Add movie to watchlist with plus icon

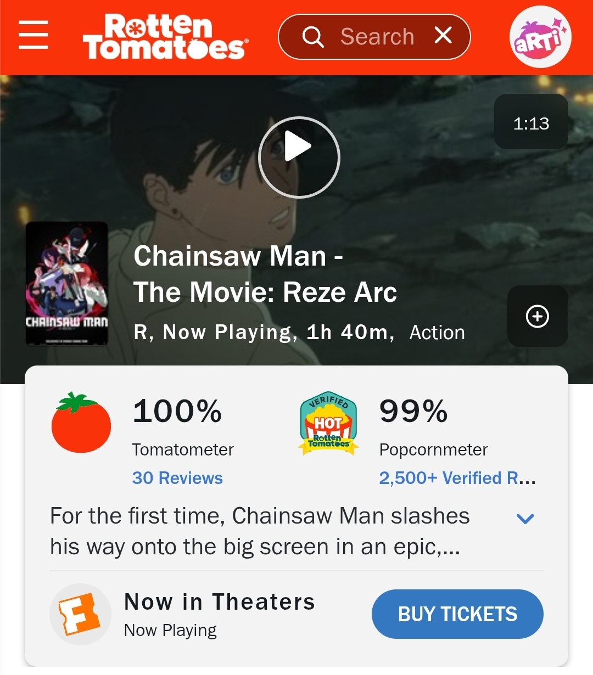pyautogui.click(x=537, y=316)
